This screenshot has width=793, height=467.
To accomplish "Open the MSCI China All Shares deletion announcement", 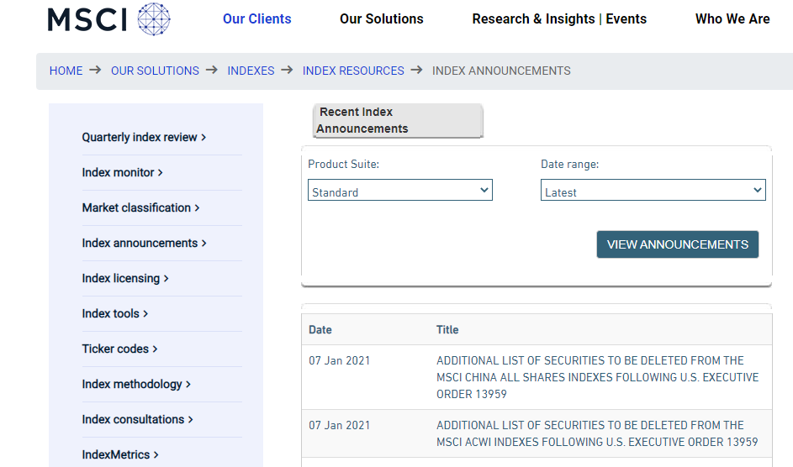I will click(597, 377).
